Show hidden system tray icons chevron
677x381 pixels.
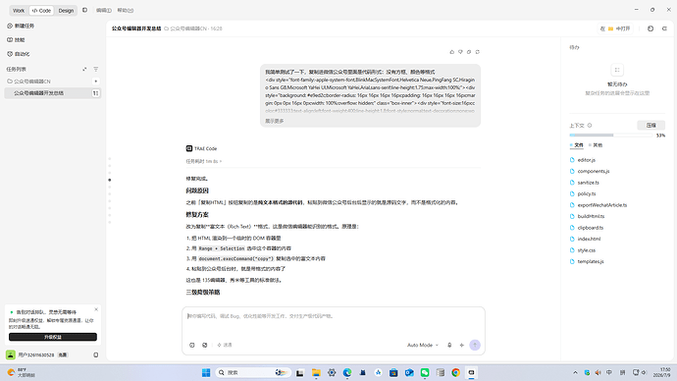[x=575, y=372]
